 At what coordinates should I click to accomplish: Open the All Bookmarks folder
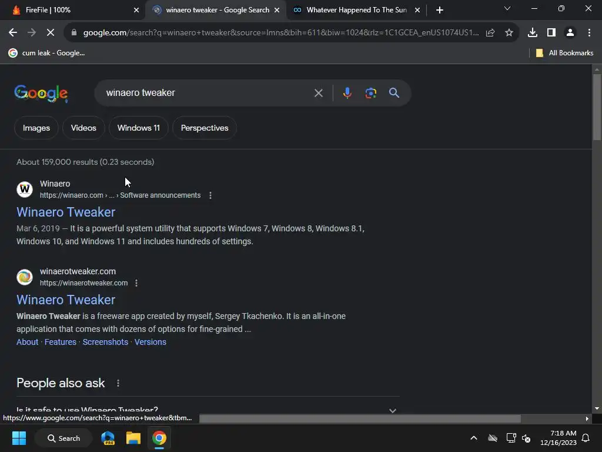tap(564, 53)
